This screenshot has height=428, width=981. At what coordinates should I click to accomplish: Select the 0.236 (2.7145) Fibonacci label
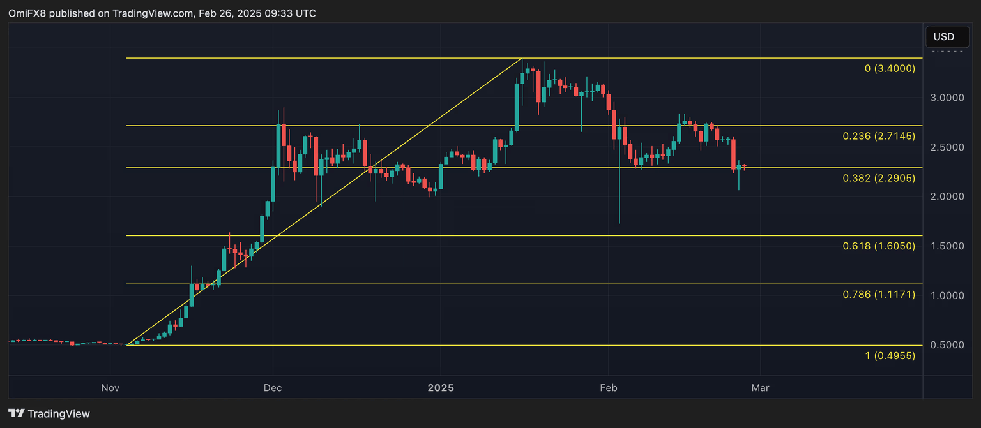[878, 136]
